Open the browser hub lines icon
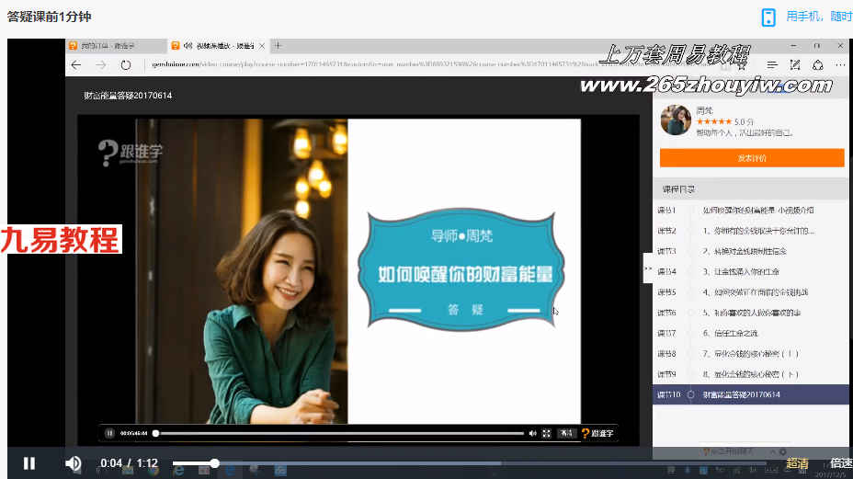853x479 pixels. pyautogui.click(x=772, y=64)
